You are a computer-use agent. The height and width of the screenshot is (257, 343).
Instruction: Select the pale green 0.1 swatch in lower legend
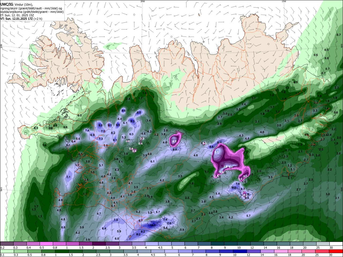7,251
